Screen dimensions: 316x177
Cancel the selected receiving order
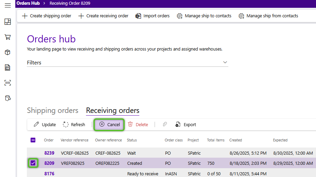coord(109,124)
